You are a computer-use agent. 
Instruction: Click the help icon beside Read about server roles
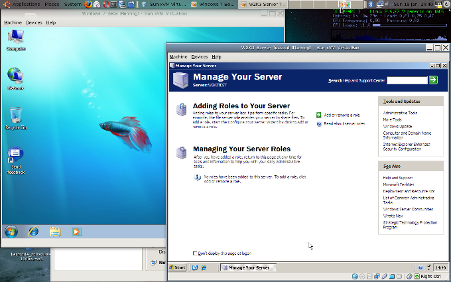[319, 123]
